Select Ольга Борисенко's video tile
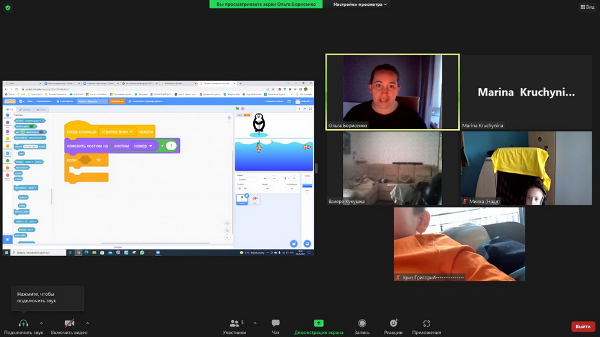Image resolution: width=600 pixels, height=337 pixels. coord(393,92)
